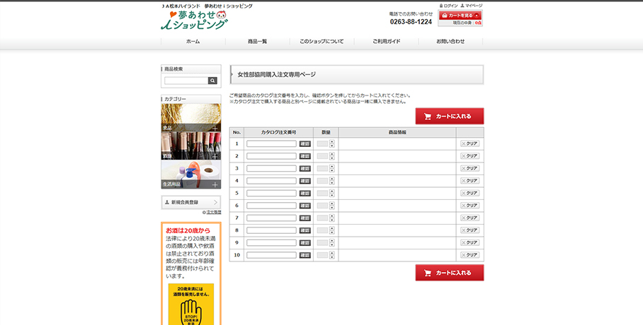Open このショップについて menu item
Screen dimensions: 643x325
click(x=322, y=42)
